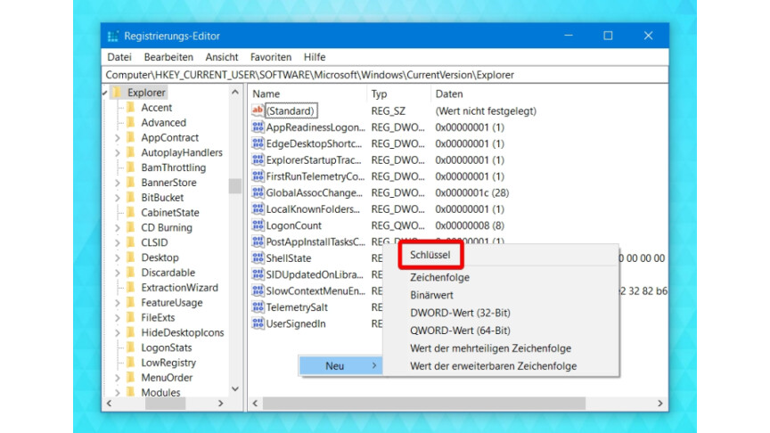Click the DWORD icon beside LocalKnownFolders
Image resolution: width=770 pixels, height=433 pixels.
258,208
